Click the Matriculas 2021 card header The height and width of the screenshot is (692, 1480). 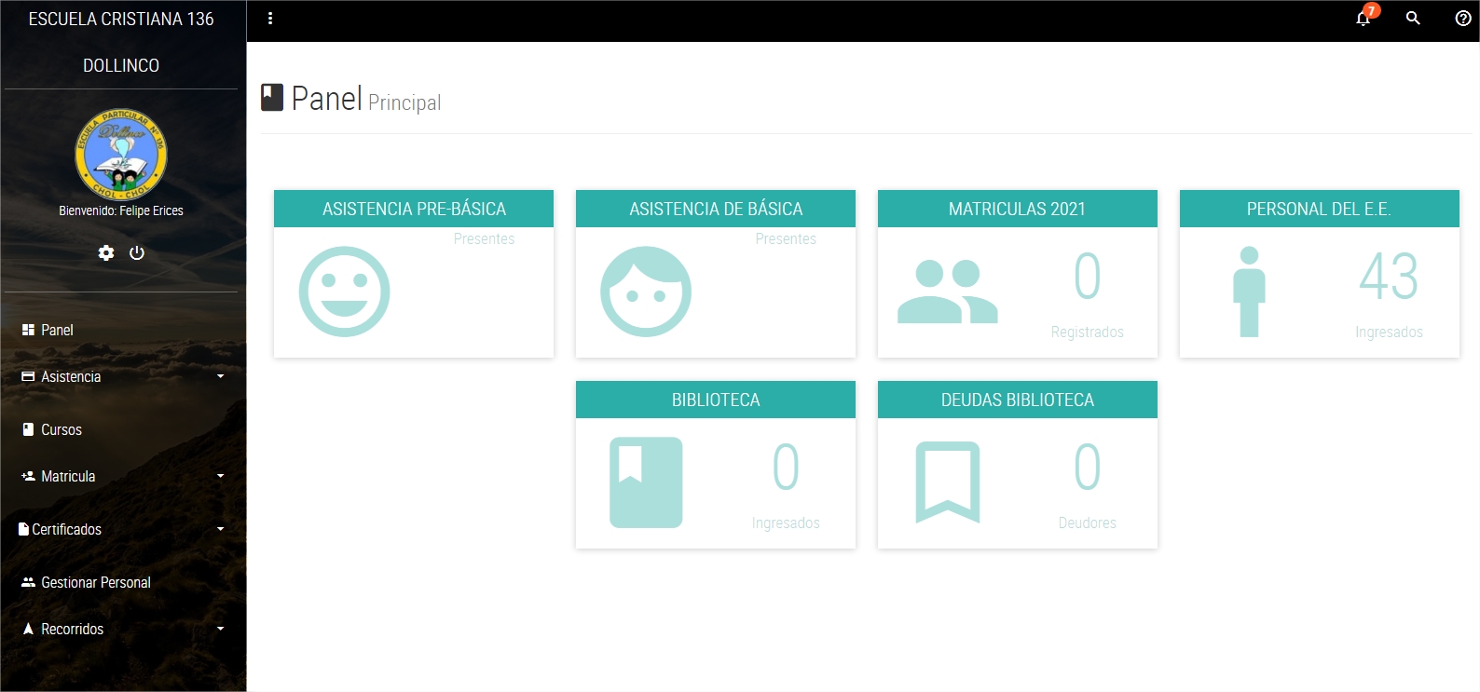pos(1017,209)
